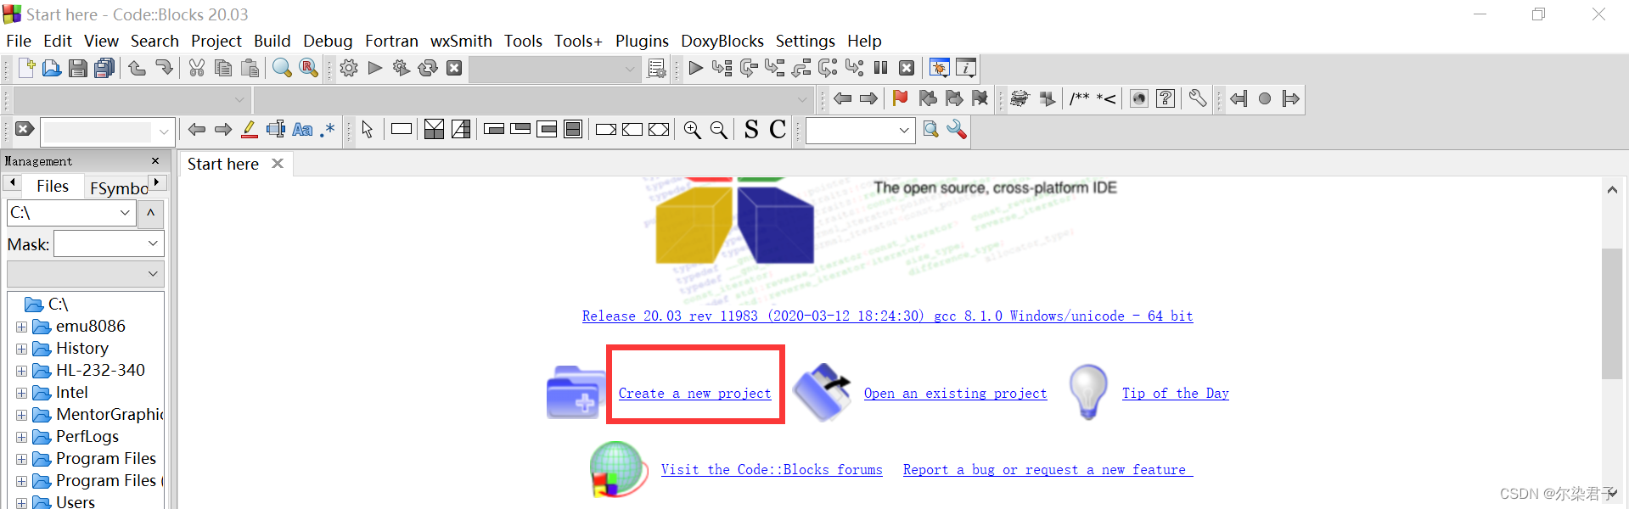Open the DoxyBlocks menu
Screen dimensions: 1629x509
(722, 41)
